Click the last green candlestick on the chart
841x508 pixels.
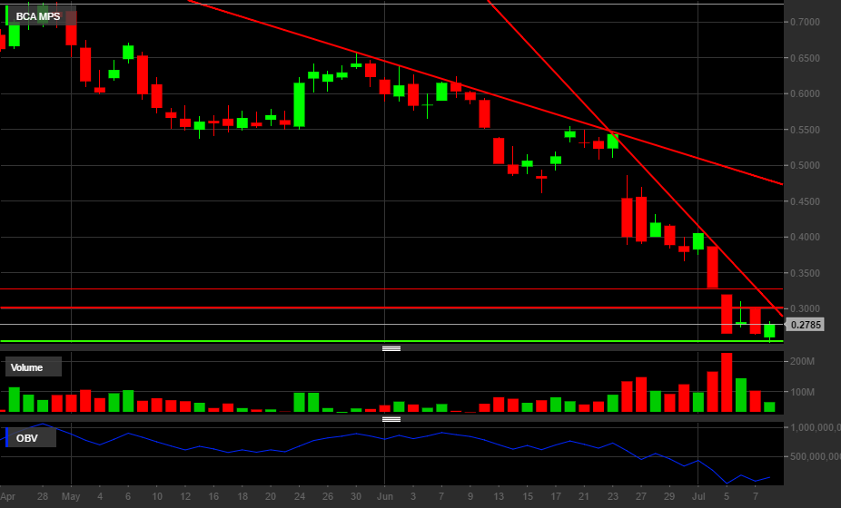769,330
